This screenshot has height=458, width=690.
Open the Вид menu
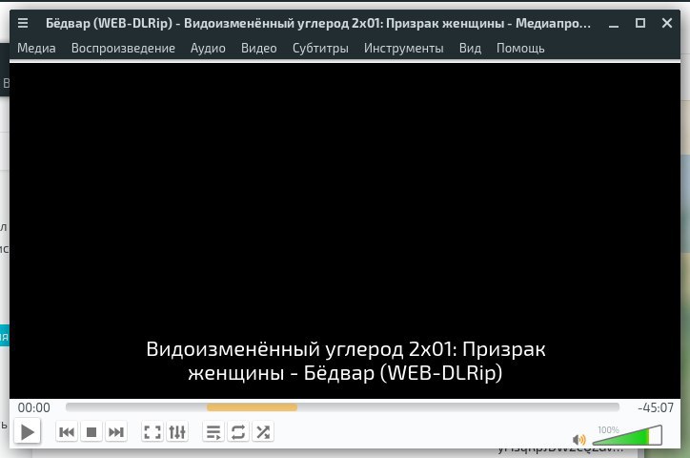[470, 48]
